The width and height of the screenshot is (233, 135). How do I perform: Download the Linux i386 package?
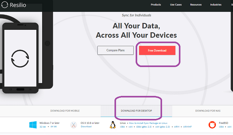click(x=123, y=127)
